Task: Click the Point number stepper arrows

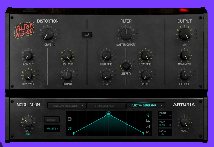Action: (170, 116)
